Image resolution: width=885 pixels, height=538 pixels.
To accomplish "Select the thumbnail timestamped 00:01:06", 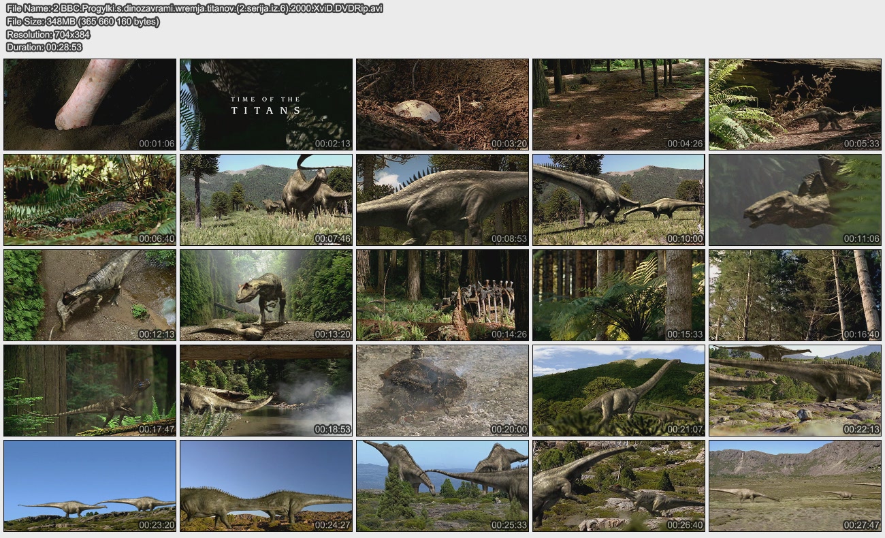I will point(90,104).
